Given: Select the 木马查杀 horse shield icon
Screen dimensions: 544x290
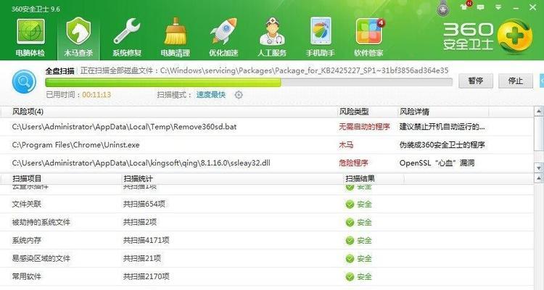Looking at the screenshot, I should point(78,32).
